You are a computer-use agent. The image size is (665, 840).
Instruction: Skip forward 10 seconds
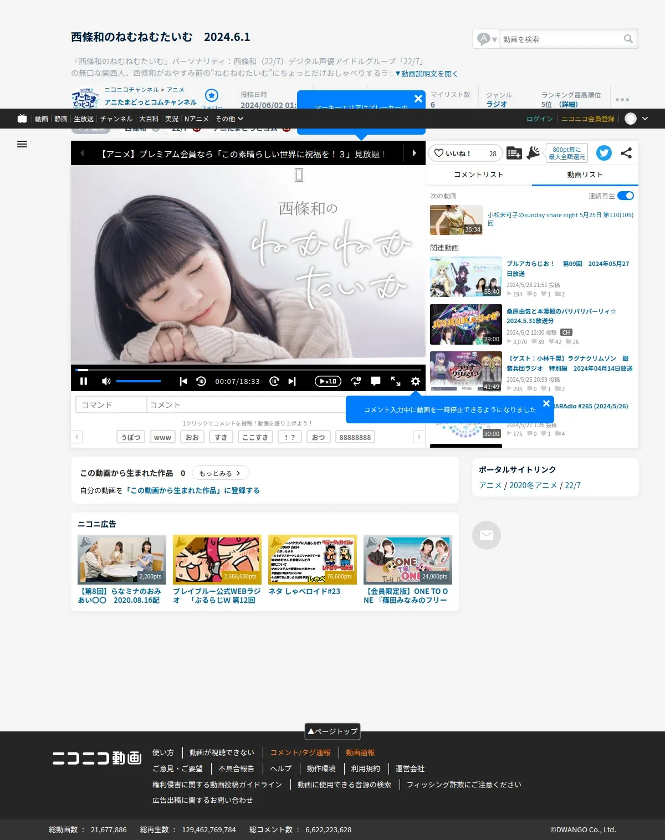tap(274, 381)
